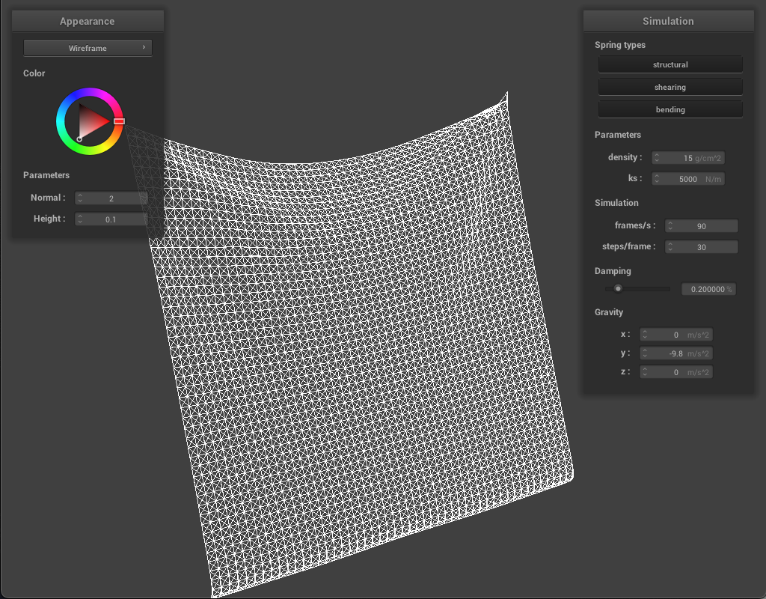This screenshot has height=599, width=766.
Task: Toggle the structural spring type
Action: tap(670, 64)
